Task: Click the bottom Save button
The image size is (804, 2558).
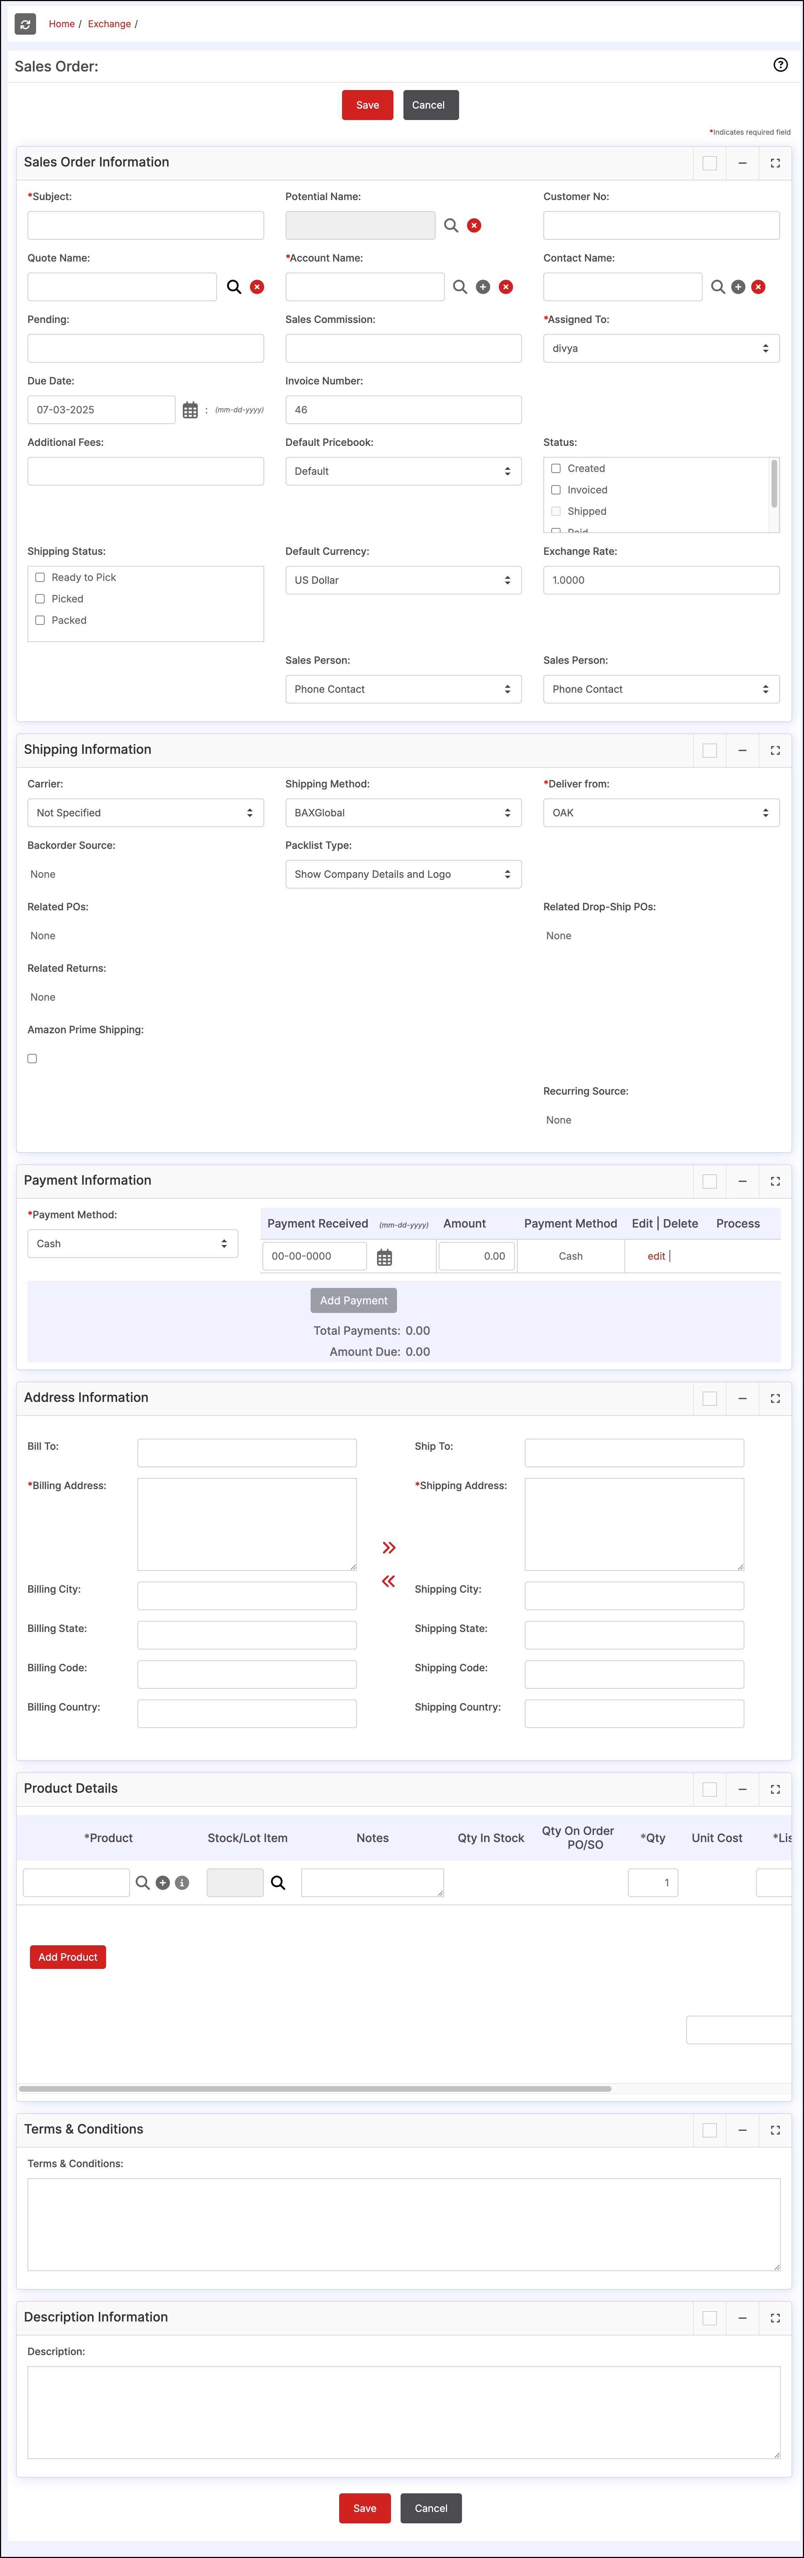Action: [x=364, y=2508]
